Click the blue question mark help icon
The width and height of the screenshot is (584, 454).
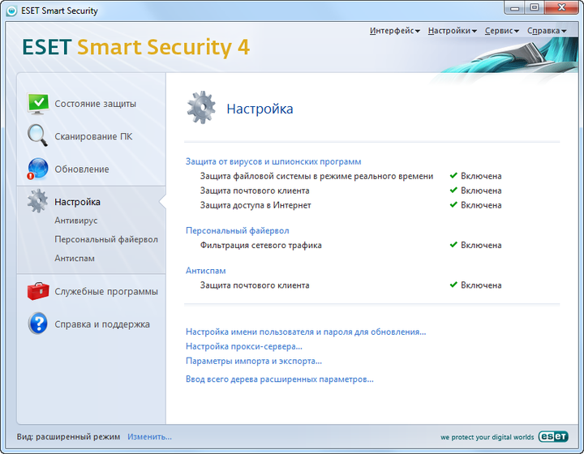[x=38, y=323]
